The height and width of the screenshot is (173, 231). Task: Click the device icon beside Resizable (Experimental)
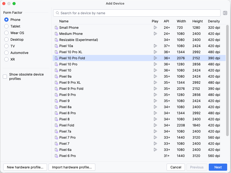pyautogui.click(x=56, y=40)
